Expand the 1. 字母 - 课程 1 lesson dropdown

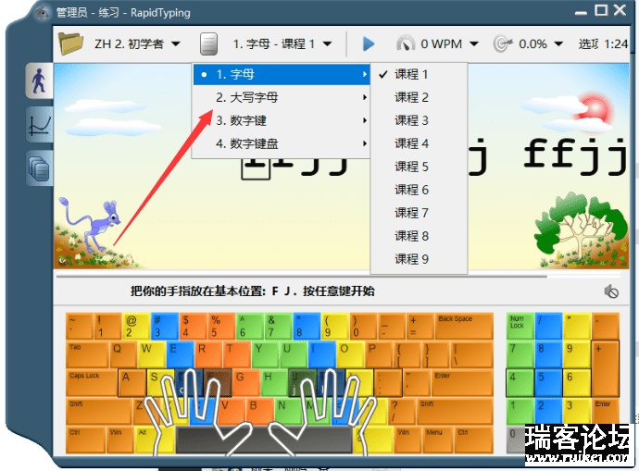tap(327, 43)
